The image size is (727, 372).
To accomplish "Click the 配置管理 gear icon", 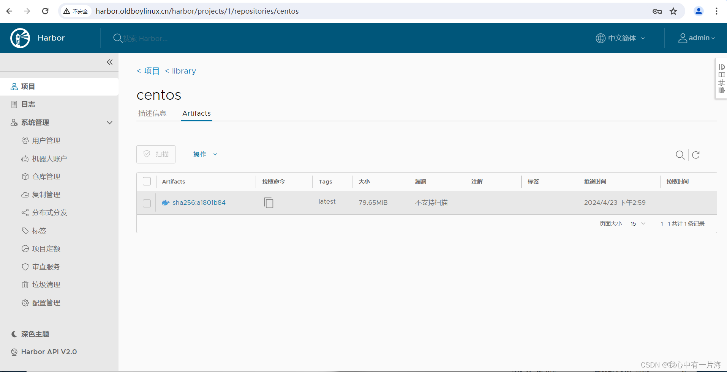I will click(x=25, y=303).
